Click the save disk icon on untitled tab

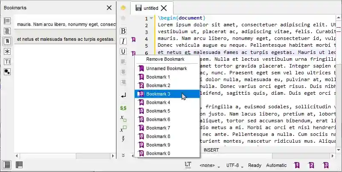coord(139,8)
